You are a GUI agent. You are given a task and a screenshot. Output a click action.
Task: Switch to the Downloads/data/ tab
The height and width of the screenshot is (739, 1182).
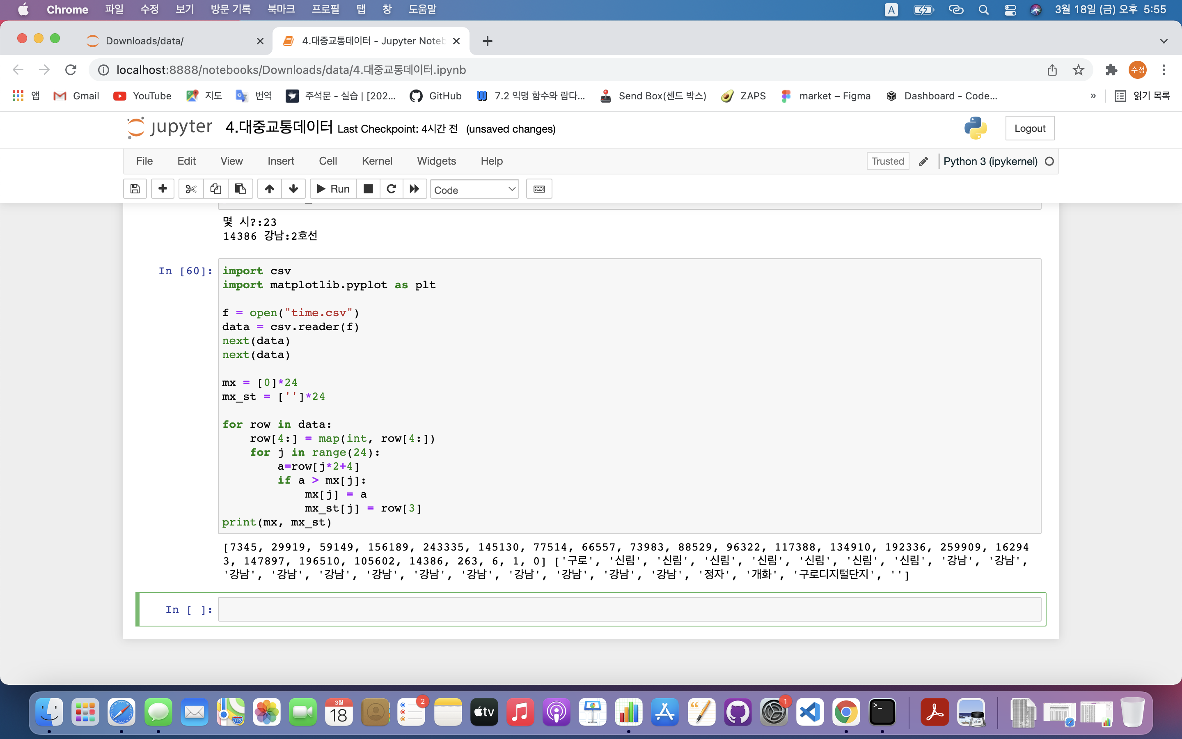[x=144, y=41]
